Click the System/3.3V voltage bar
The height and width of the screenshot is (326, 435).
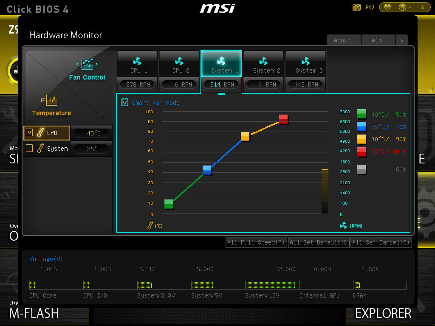coord(144,285)
